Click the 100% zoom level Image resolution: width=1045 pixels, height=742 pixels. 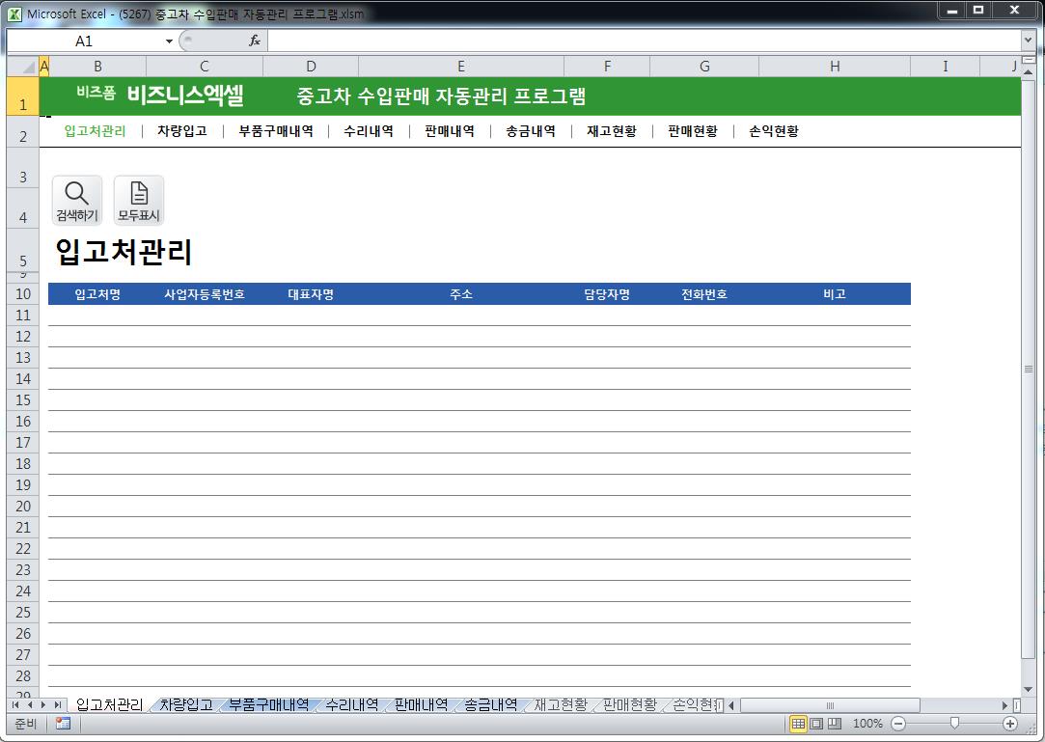pyautogui.click(x=867, y=724)
